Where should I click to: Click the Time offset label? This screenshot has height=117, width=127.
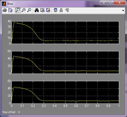tap(9, 112)
